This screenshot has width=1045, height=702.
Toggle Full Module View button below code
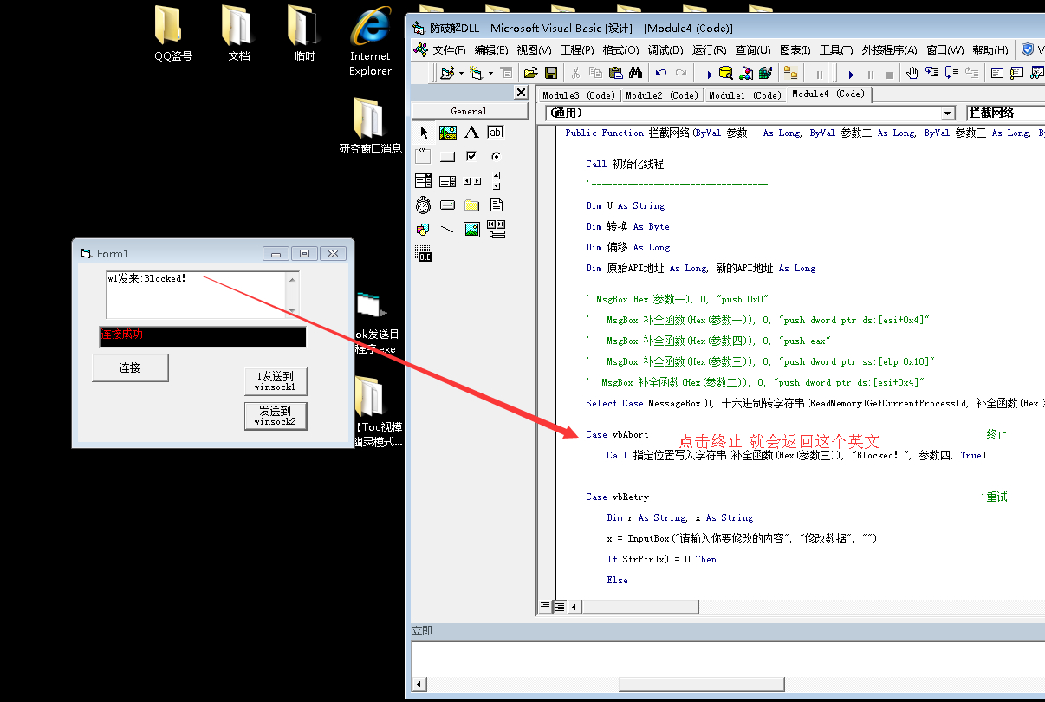tap(560, 606)
